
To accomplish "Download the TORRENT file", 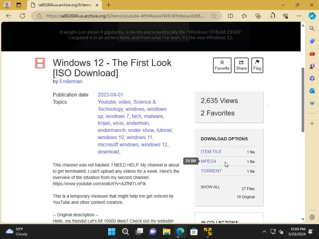I will (211, 171).
